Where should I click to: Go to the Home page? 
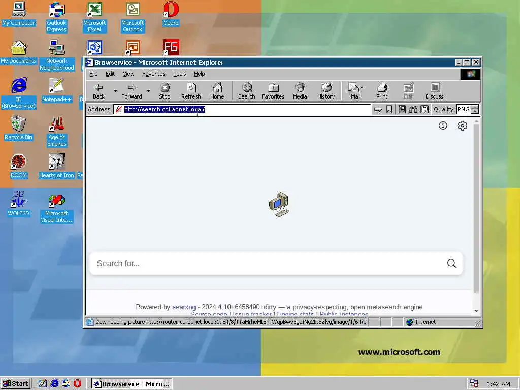[x=217, y=91]
